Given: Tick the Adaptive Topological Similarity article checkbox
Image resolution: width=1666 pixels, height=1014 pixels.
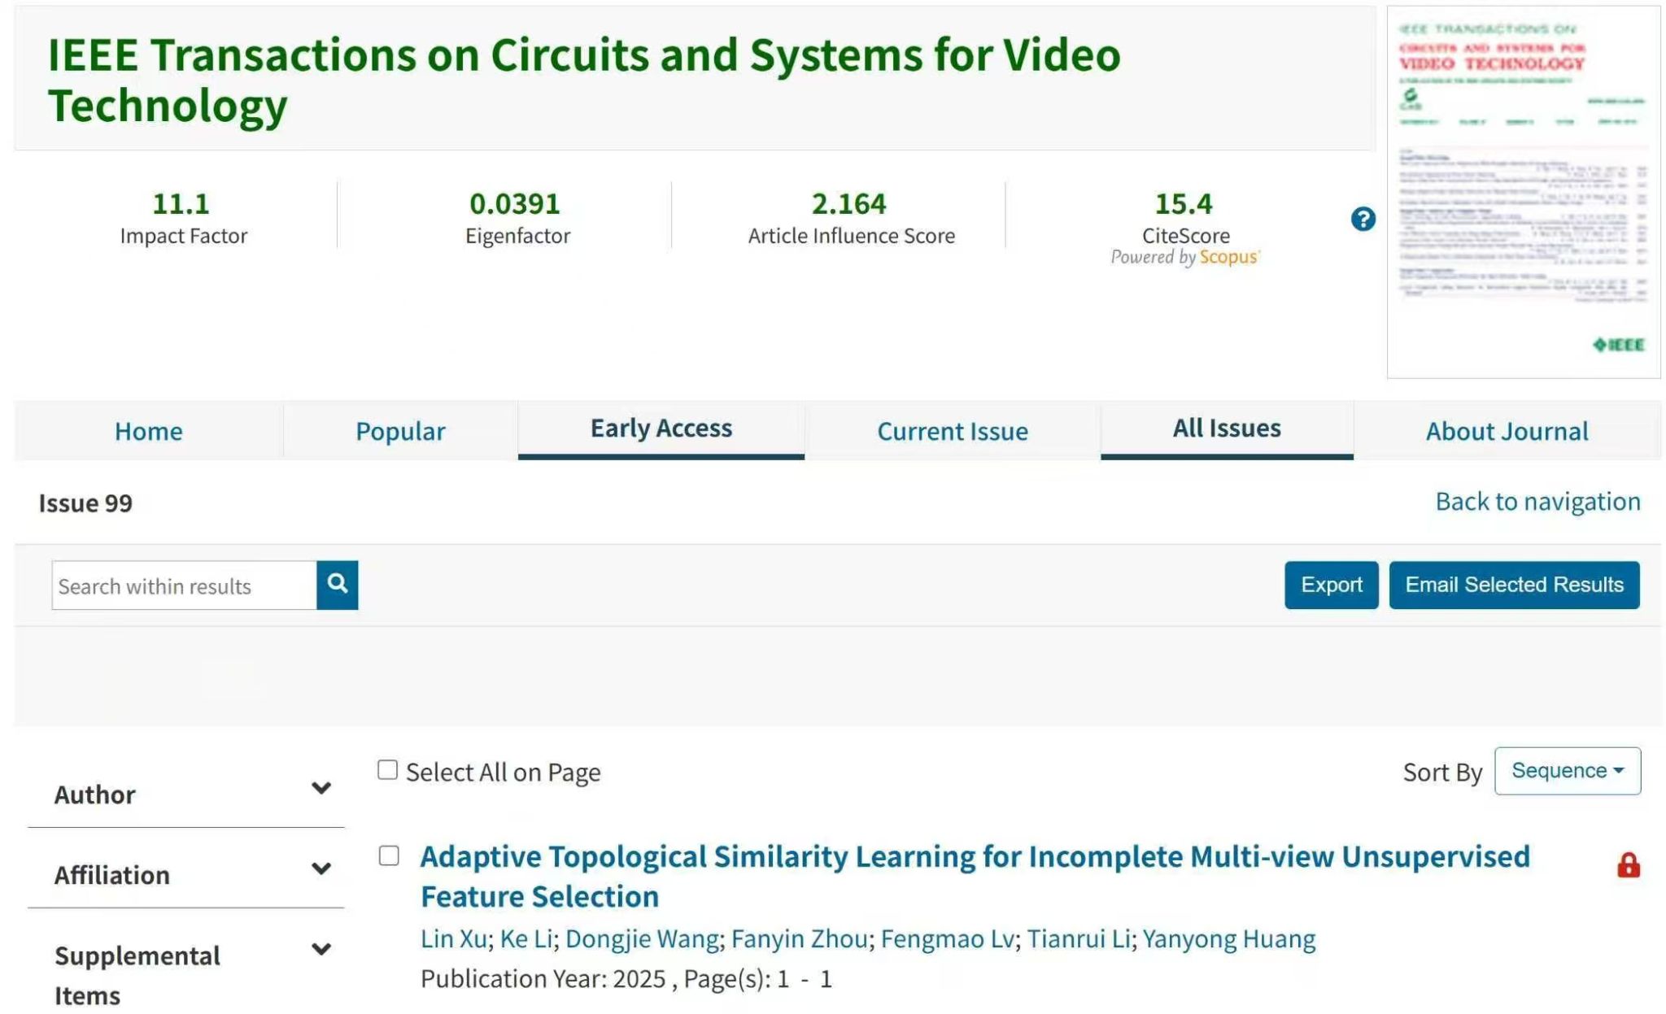Looking at the screenshot, I should pyautogui.click(x=389, y=855).
